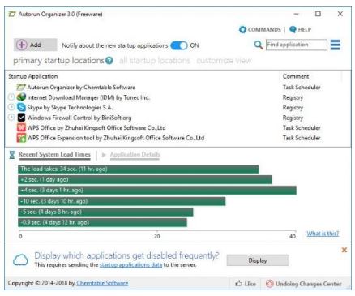The image size is (355, 296).
Task: Open the startup applications data link
Action: pos(130,265)
